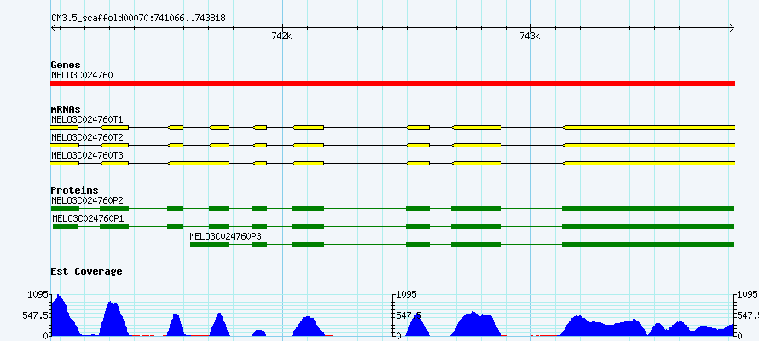
Task: Select the MELO3C024760P1 protein label
Action: [x=88, y=218]
